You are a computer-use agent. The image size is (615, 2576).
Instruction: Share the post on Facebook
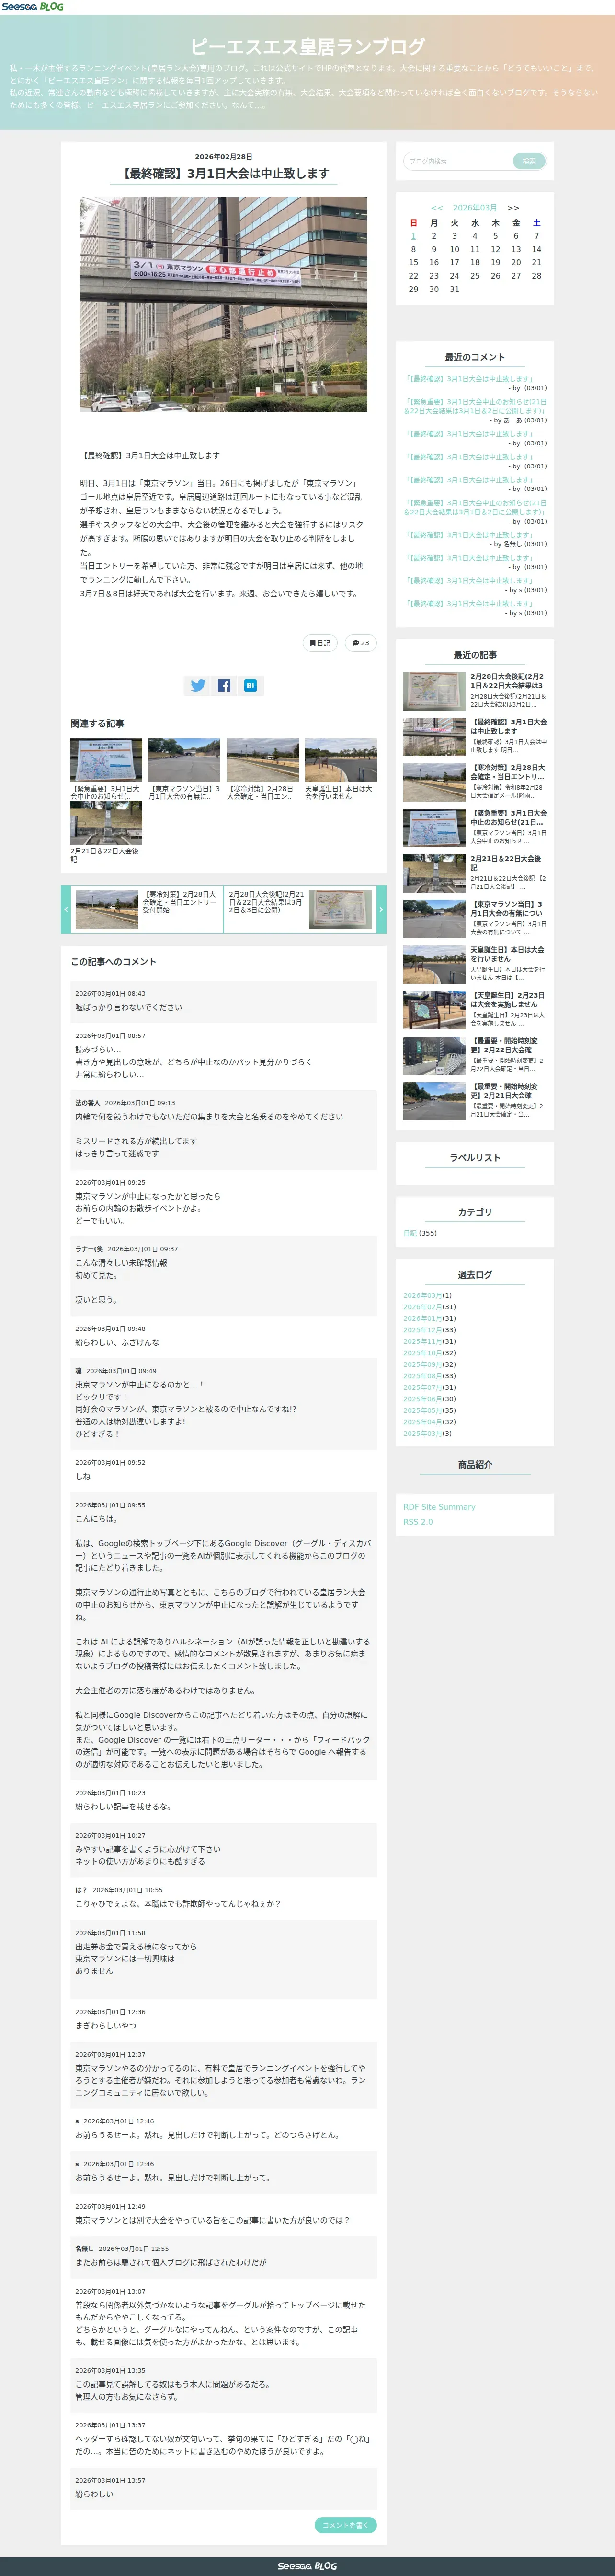[224, 685]
